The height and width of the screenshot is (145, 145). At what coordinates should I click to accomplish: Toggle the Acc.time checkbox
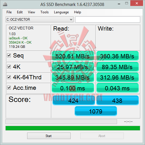coord(9,88)
